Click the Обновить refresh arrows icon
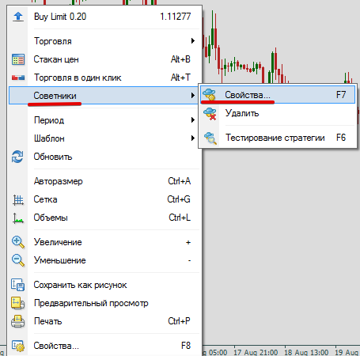The height and width of the screenshot is (356, 360). point(17,157)
